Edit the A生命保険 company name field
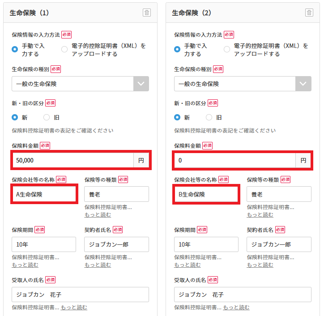 [44, 194]
